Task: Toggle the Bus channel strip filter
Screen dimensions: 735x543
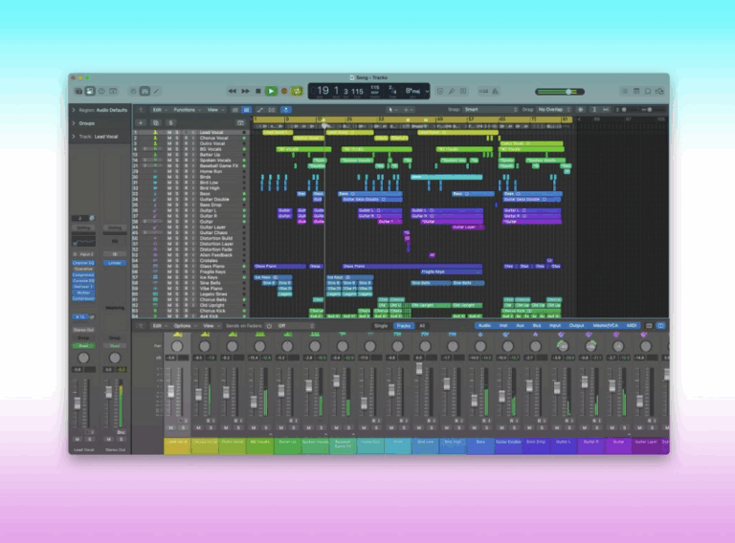Action: click(537, 325)
